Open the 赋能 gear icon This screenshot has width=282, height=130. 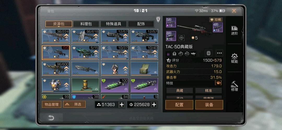234,58
